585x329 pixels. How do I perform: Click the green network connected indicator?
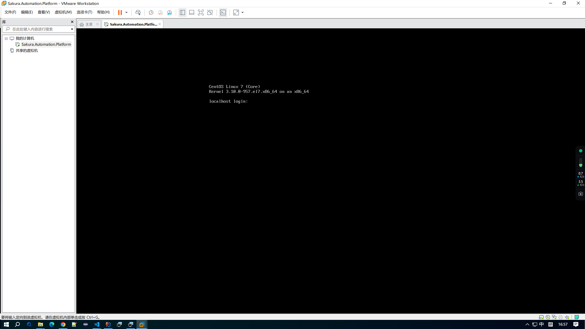580,150
